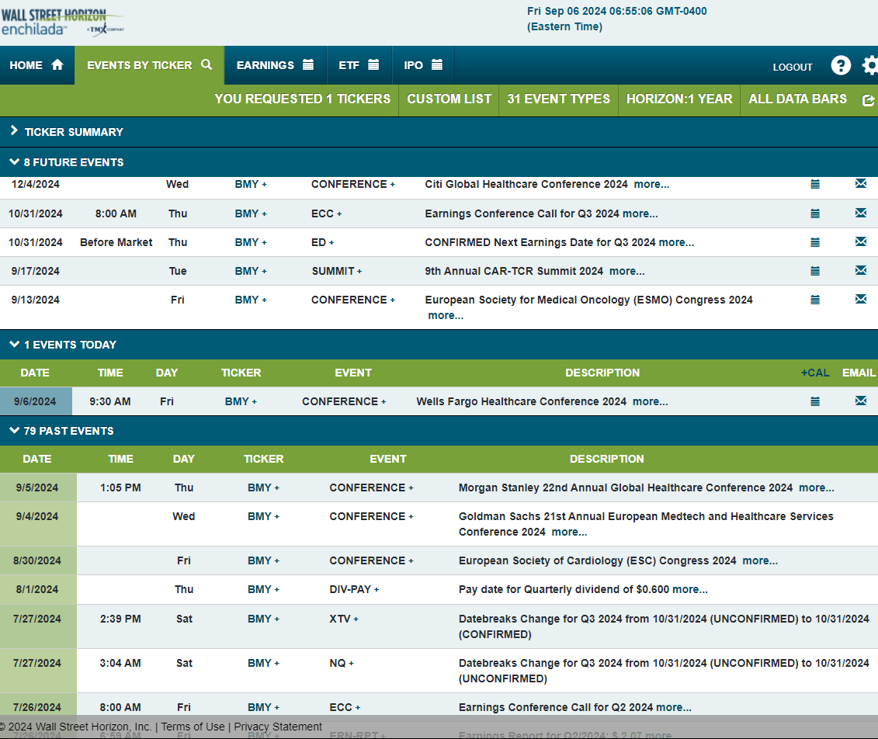
Task: Open more for 9th Annual CAR-TCR Summit
Action: [626, 271]
